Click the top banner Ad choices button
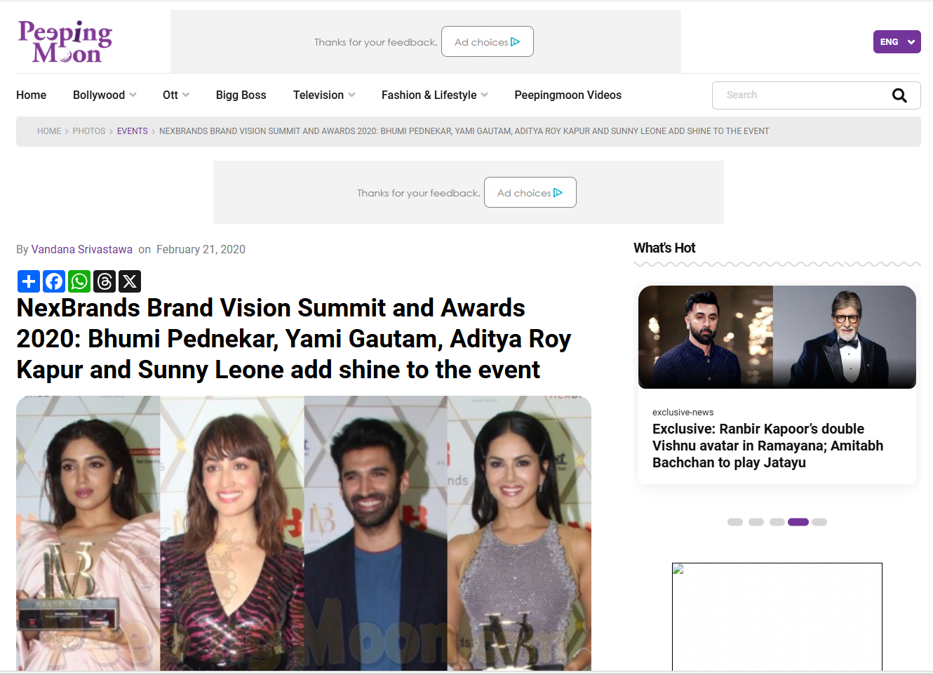The height and width of the screenshot is (675, 933). (x=487, y=42)
